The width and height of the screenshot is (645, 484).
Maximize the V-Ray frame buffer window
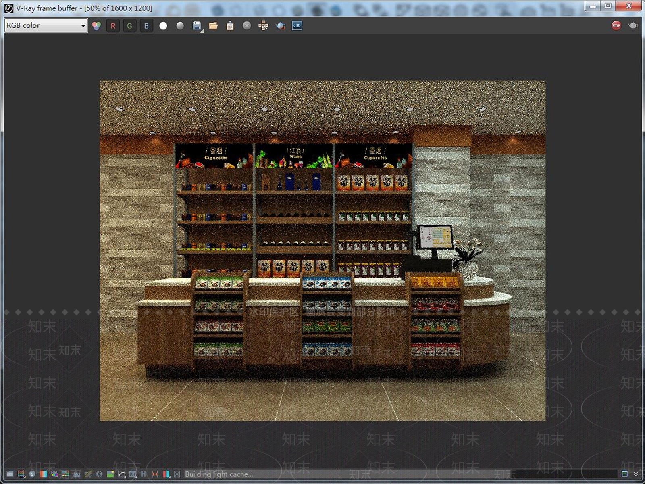pos(608,6)
